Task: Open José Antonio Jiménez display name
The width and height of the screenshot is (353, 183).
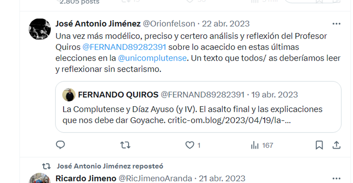Action: point(98,23)
